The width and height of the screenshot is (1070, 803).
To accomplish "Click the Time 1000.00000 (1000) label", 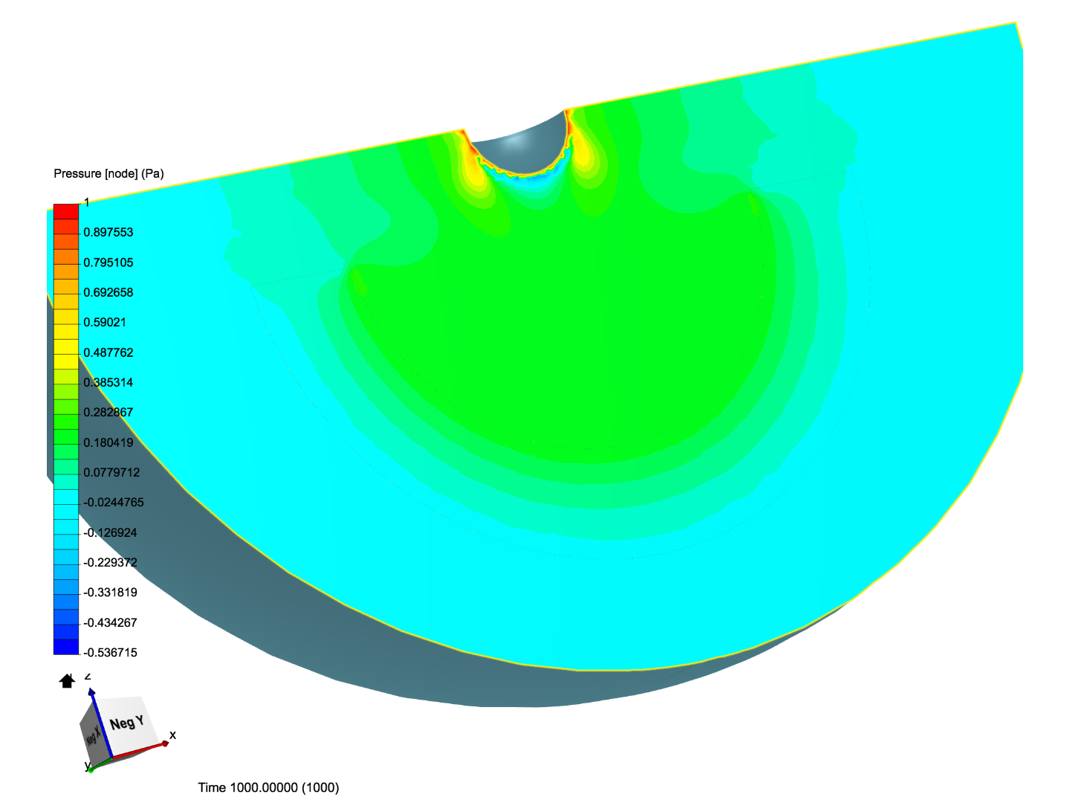I will click(x=268, y=787).
